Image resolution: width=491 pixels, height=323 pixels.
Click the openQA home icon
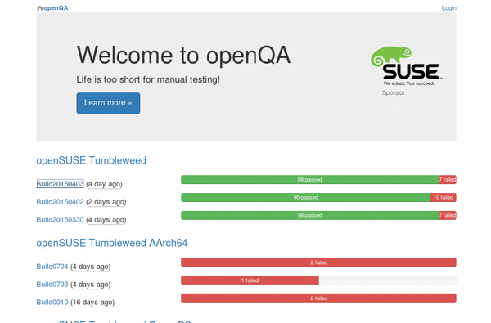coord(40,8)
